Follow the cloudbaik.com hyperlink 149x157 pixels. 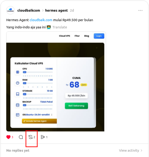click(41, 20)
